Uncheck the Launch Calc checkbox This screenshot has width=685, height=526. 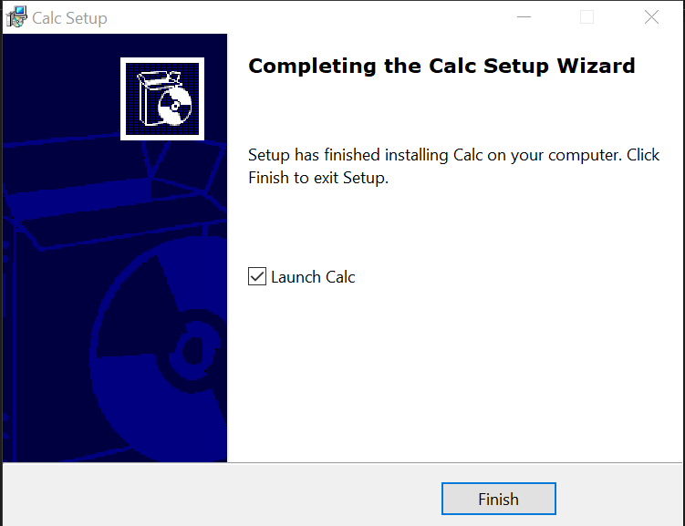tap(257, 276)
